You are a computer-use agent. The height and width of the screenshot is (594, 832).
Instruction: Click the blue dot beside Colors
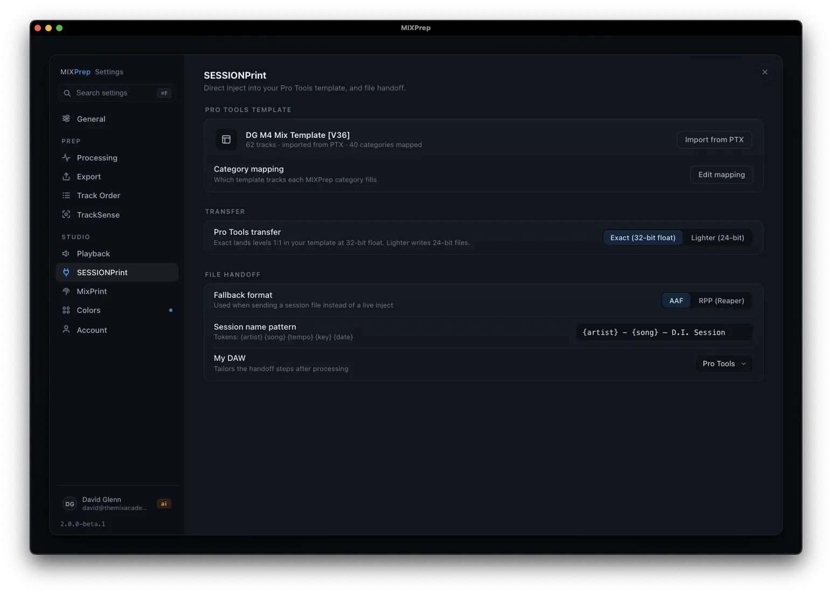[x=171, y=310]
